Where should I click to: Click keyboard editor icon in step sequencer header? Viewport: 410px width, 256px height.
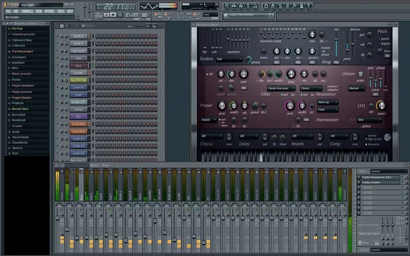(155, 26)
